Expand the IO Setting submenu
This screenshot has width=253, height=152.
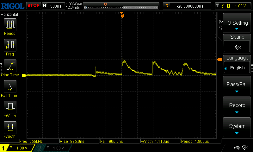pyautogui.click(x=237, y=23)
